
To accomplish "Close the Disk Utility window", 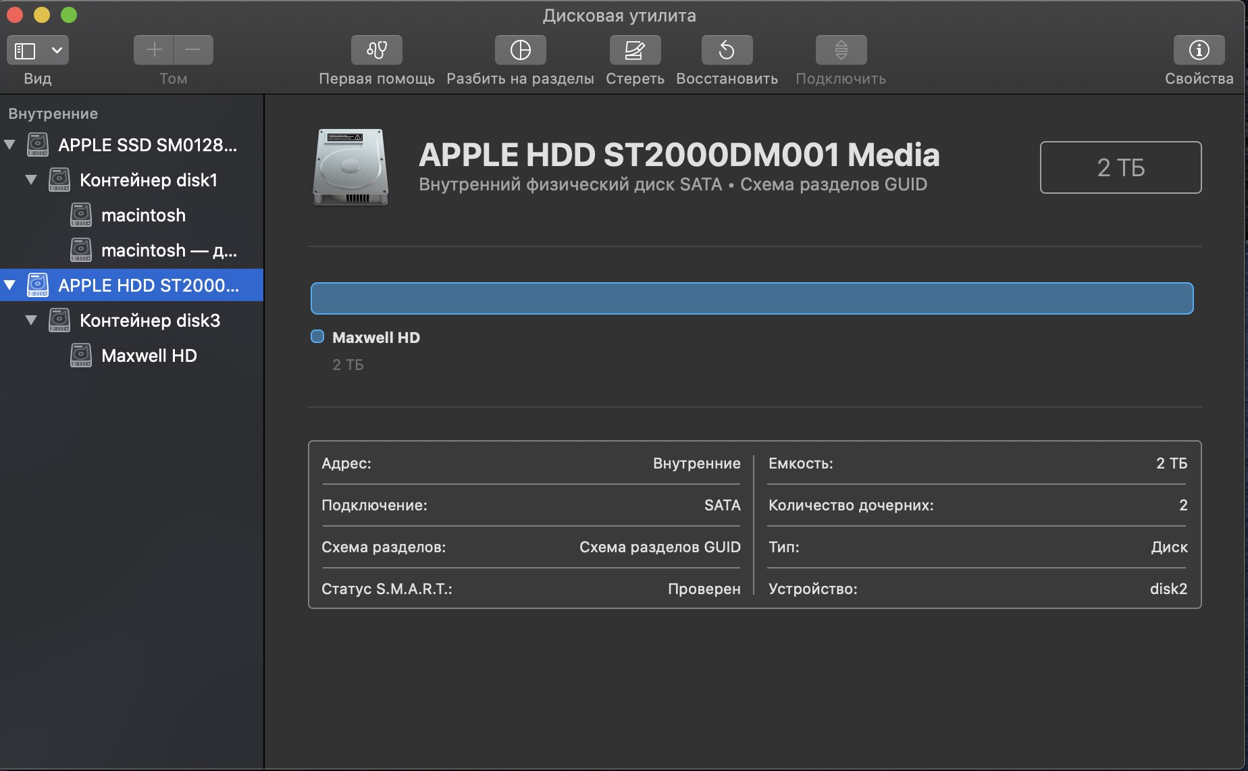I will [15, 15].
